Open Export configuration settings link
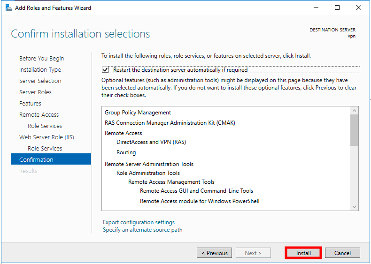The height and width of the screenshot is (264, 371). (x=139, y=222)
